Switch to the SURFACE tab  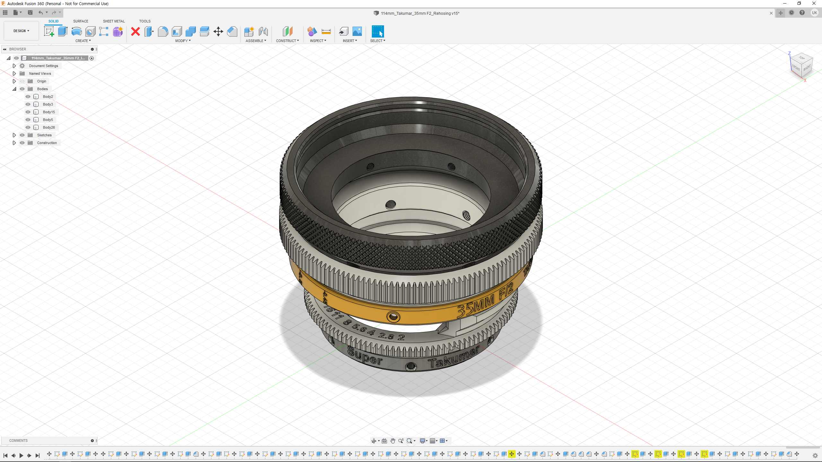tap(81, 21)
